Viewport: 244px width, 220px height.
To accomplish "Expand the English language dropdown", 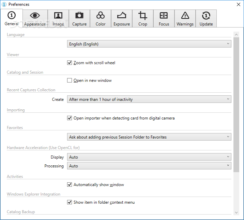I will [x=149, y=44].
